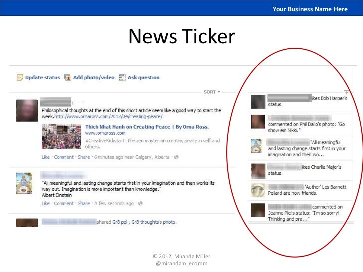
Task: Open the Thich Nhat Hanh article title
Action: point(147,127)
